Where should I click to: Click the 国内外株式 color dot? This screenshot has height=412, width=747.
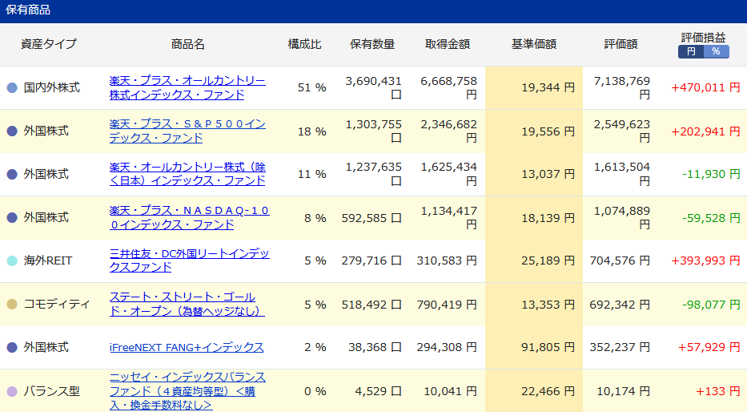tap(12, 87)
